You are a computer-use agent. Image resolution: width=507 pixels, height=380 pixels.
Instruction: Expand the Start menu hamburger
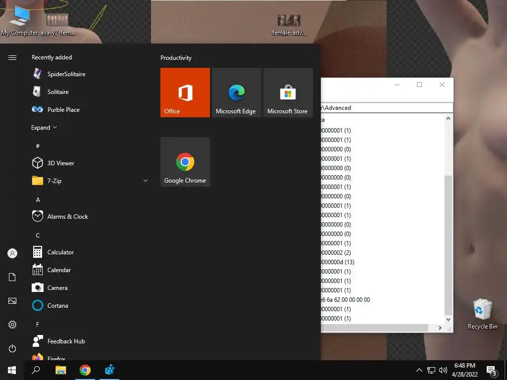click(12, 57)
